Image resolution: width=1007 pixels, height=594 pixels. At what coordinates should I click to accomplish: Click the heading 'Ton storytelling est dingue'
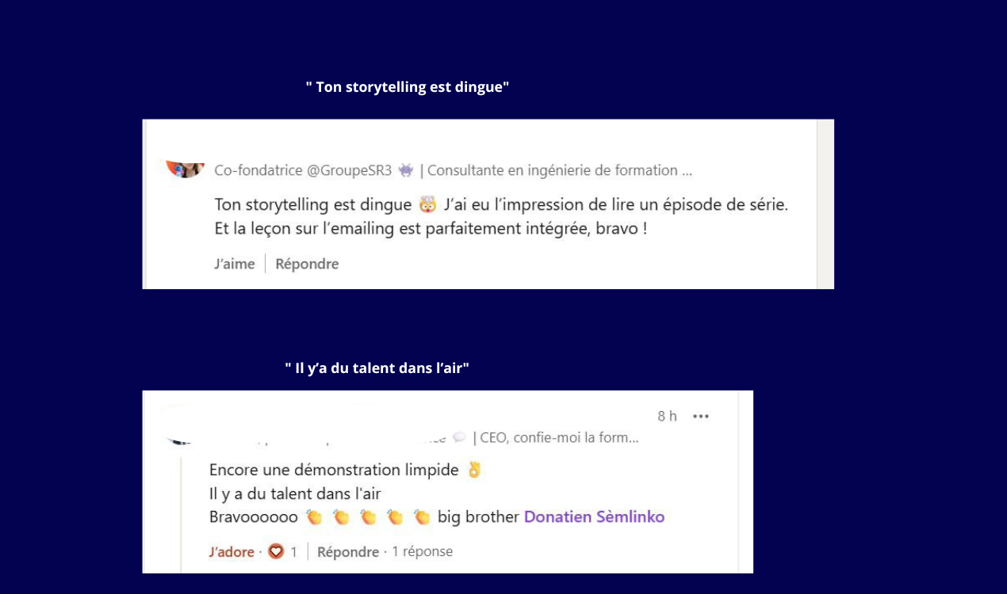(408, 87)
